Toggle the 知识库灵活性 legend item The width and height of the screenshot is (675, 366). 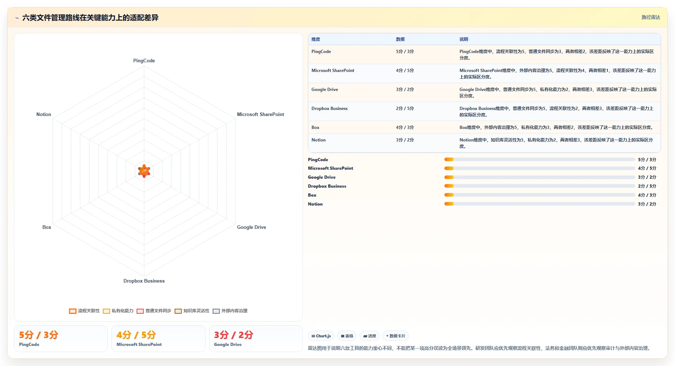(192, 311)
